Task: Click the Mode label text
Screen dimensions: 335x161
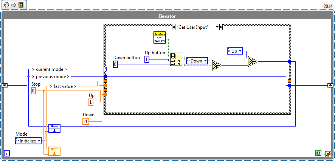Action: (x=22, y=134)
